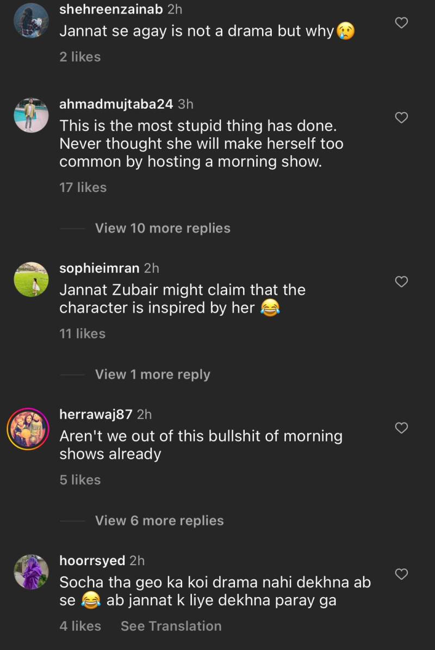Viewport: 435px width, 650px height.
Task: Expand View 10 more replies
Action: pos(163,228)
